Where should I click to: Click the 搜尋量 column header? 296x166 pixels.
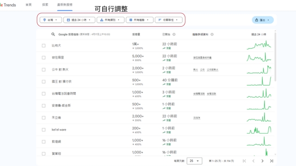136,35
